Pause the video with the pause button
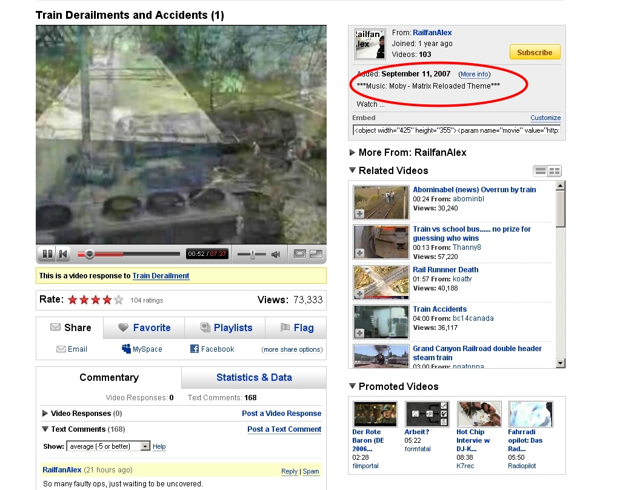The height and width of the screenshot is (490, 620). point(46,254)
